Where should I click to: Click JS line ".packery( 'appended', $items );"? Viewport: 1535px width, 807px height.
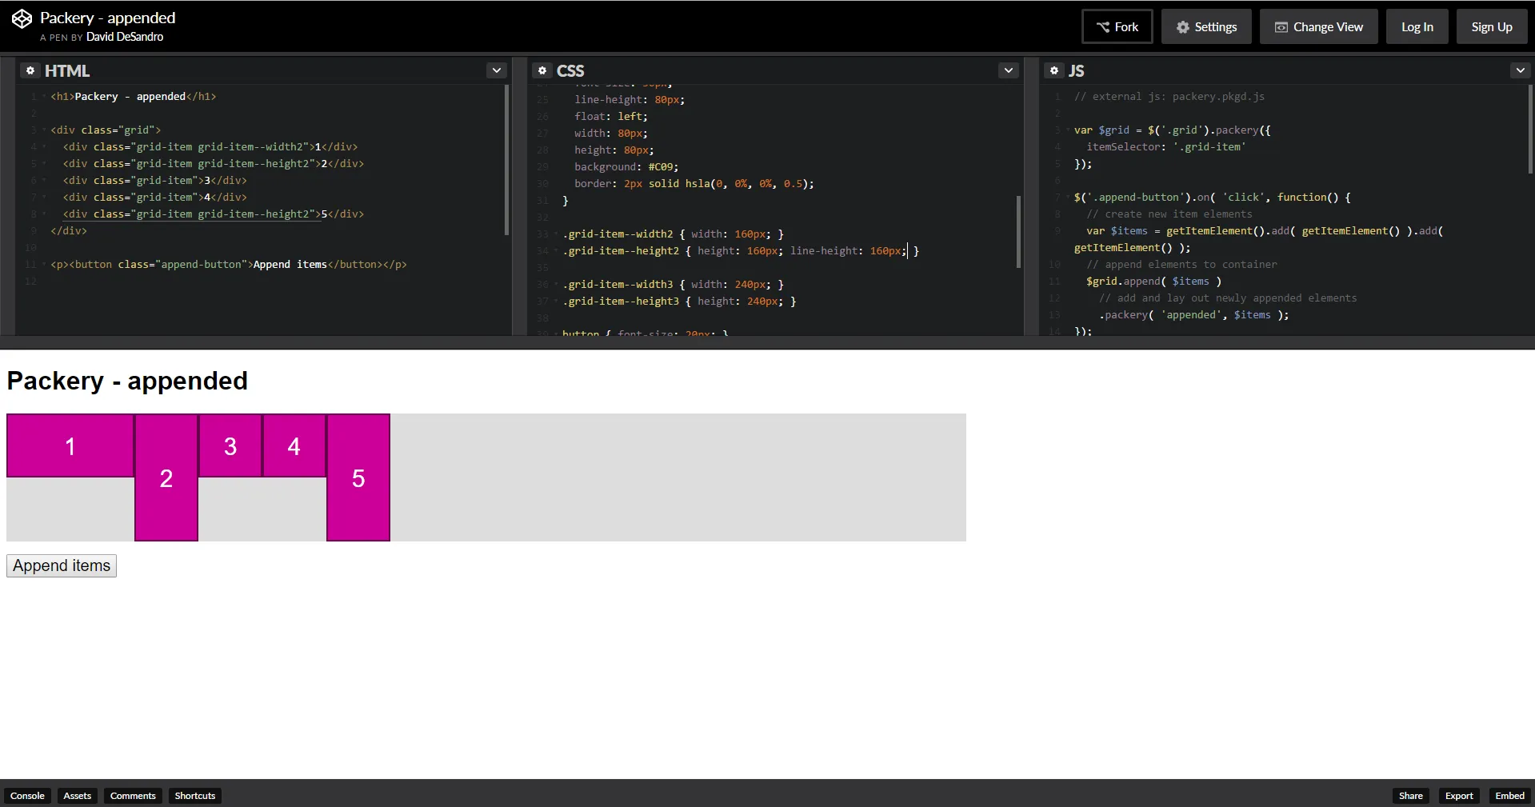[1194, 315]
